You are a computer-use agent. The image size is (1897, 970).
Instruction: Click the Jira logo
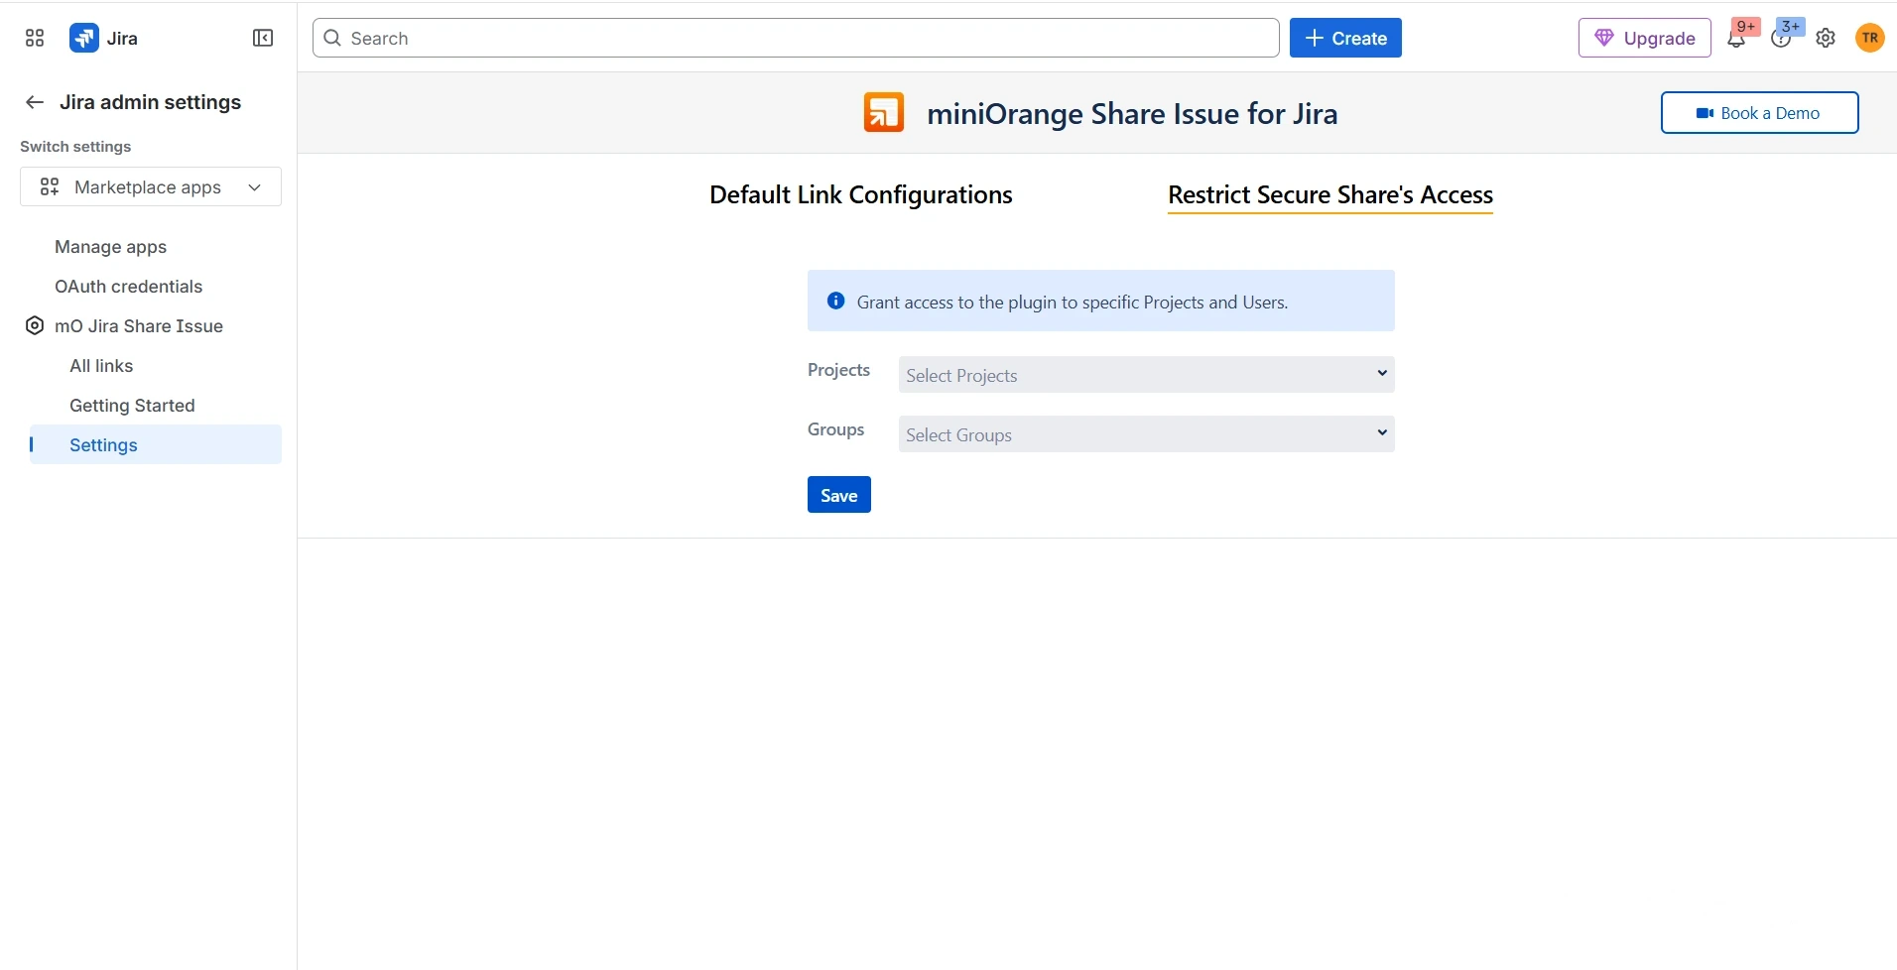pyautogui.click(x=84, y=38)
